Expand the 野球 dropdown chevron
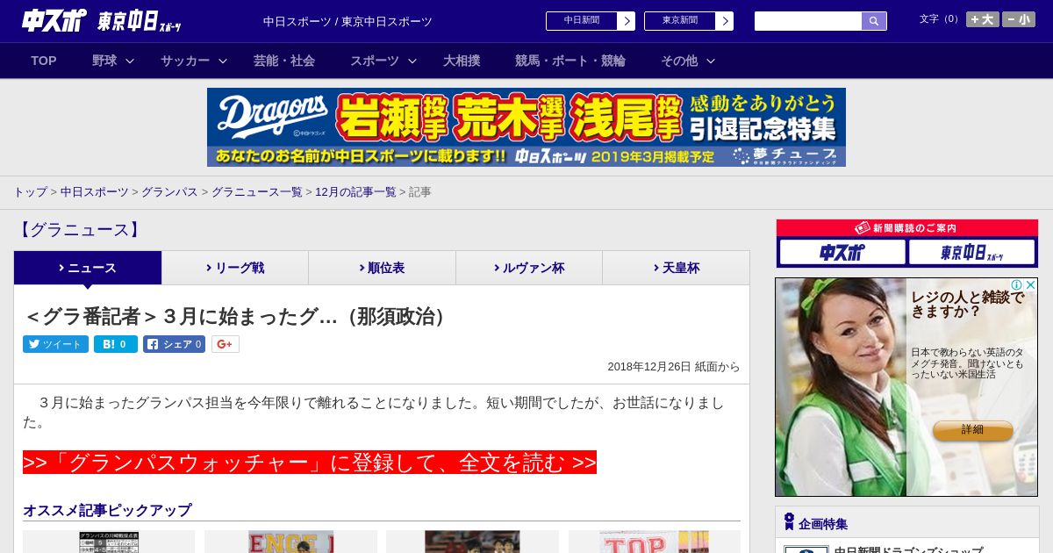 click(130, 61)
